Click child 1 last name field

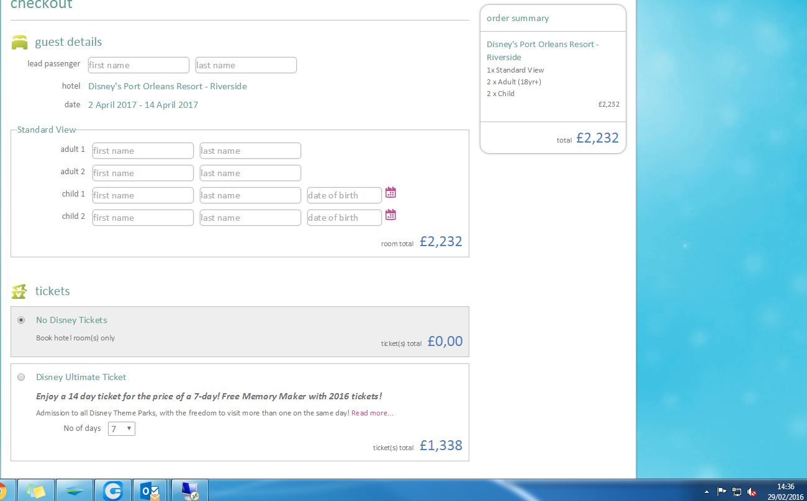250,195
